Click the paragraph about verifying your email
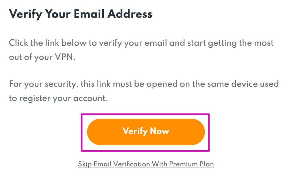296x175 pixels. click(x=141, y=50)
